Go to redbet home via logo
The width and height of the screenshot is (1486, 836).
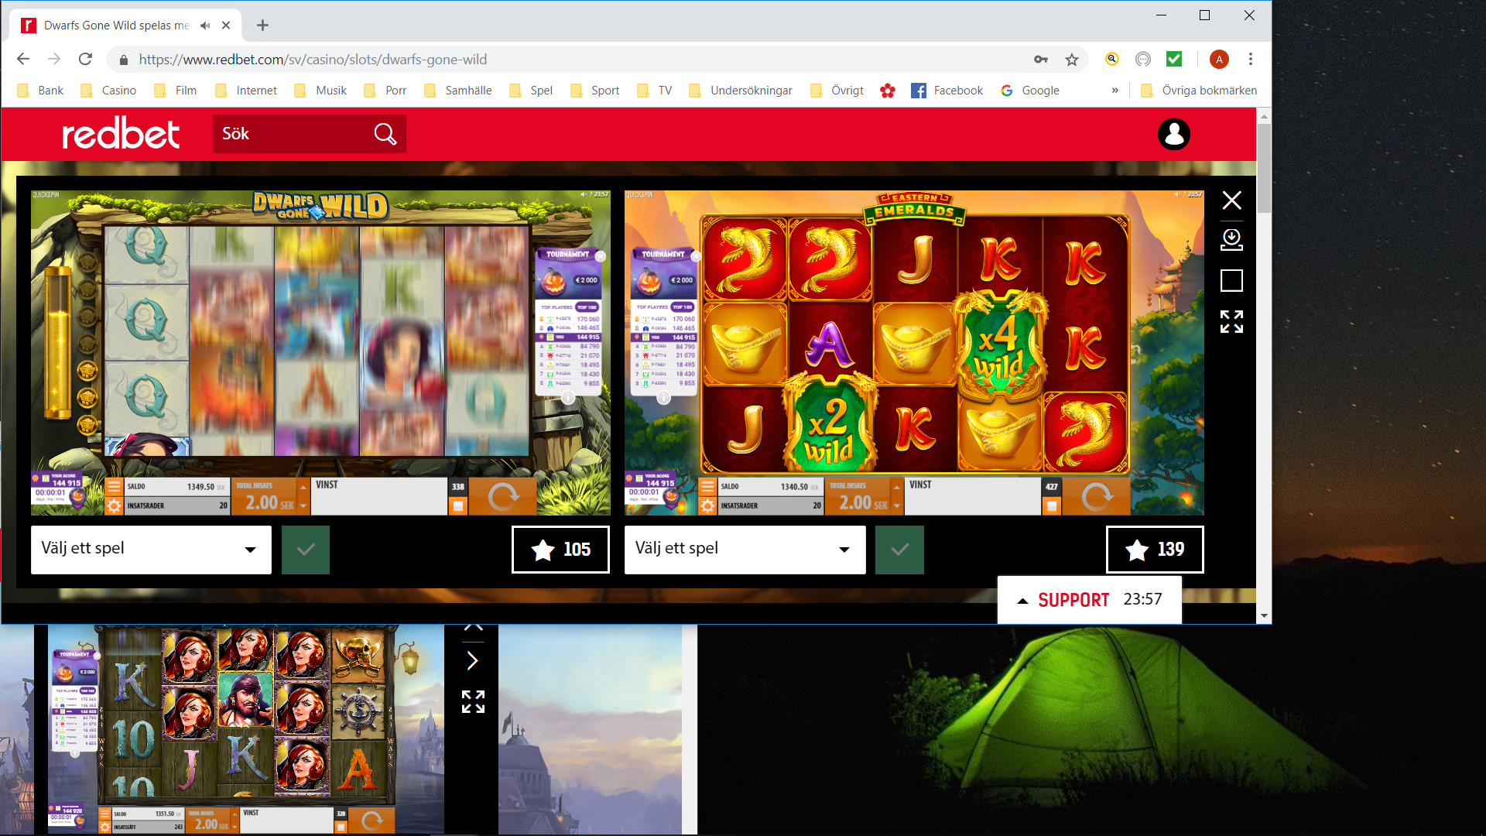(121, 133)
